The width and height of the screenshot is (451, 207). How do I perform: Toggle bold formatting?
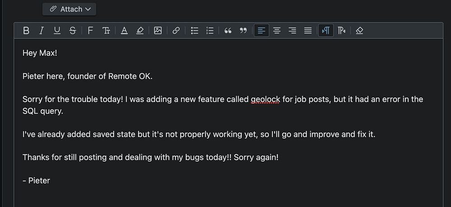click(26, 31)
